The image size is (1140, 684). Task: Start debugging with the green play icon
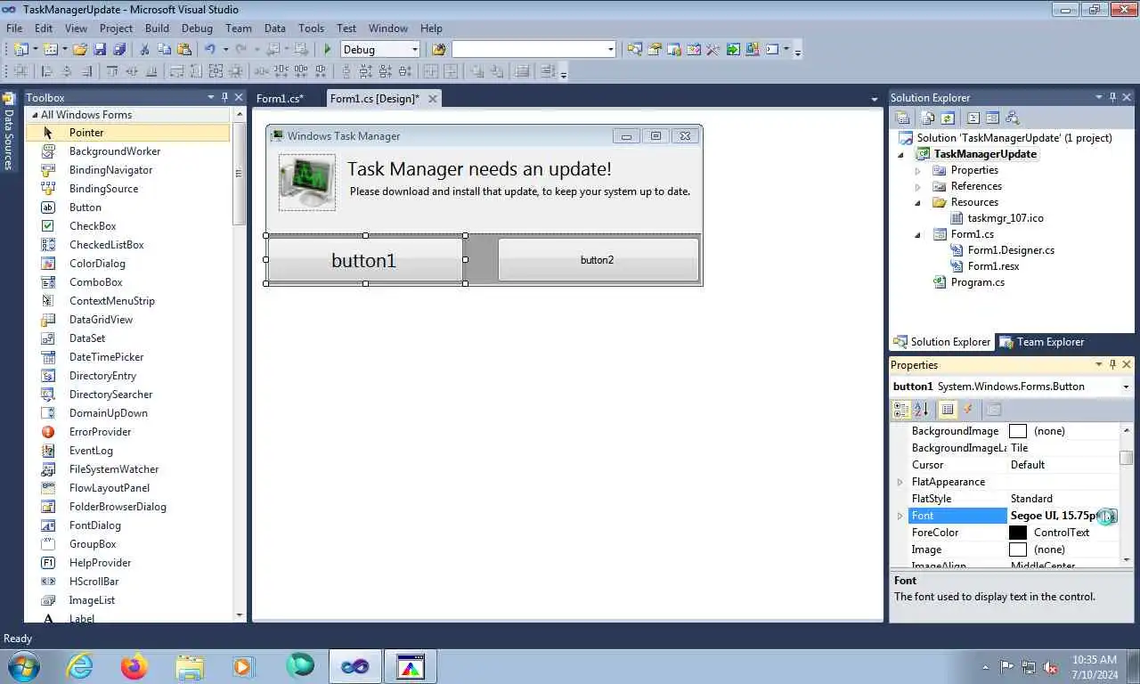328,50
